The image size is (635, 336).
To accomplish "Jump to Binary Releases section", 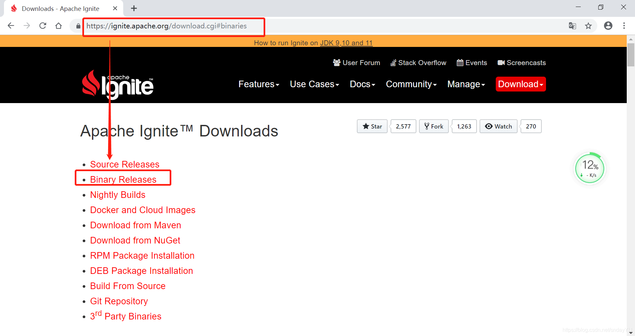I will click(x=123, y=179).
